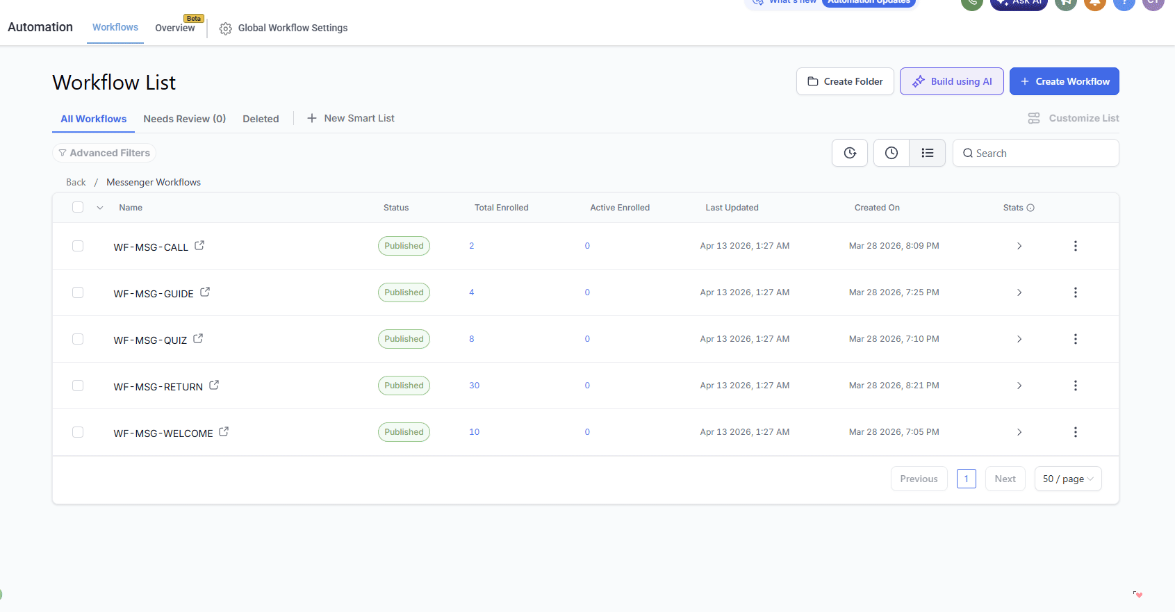Open WF-MSG-QUIZ external link icon
1175x612 pixels.
pyautogui.click(x=198, y=338)
